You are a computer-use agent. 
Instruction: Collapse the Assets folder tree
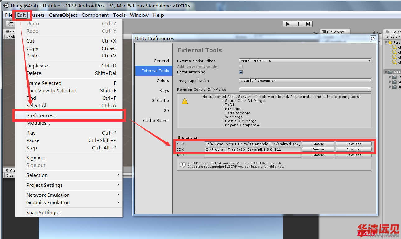pyautogui.click(x=386, y=72)
